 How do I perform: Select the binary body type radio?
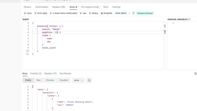pyautogui.click(x=90, y=13)
